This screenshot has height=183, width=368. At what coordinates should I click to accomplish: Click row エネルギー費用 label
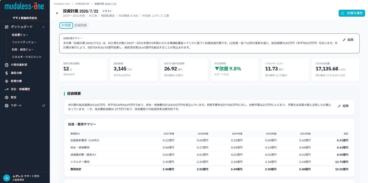pos(80,162)
